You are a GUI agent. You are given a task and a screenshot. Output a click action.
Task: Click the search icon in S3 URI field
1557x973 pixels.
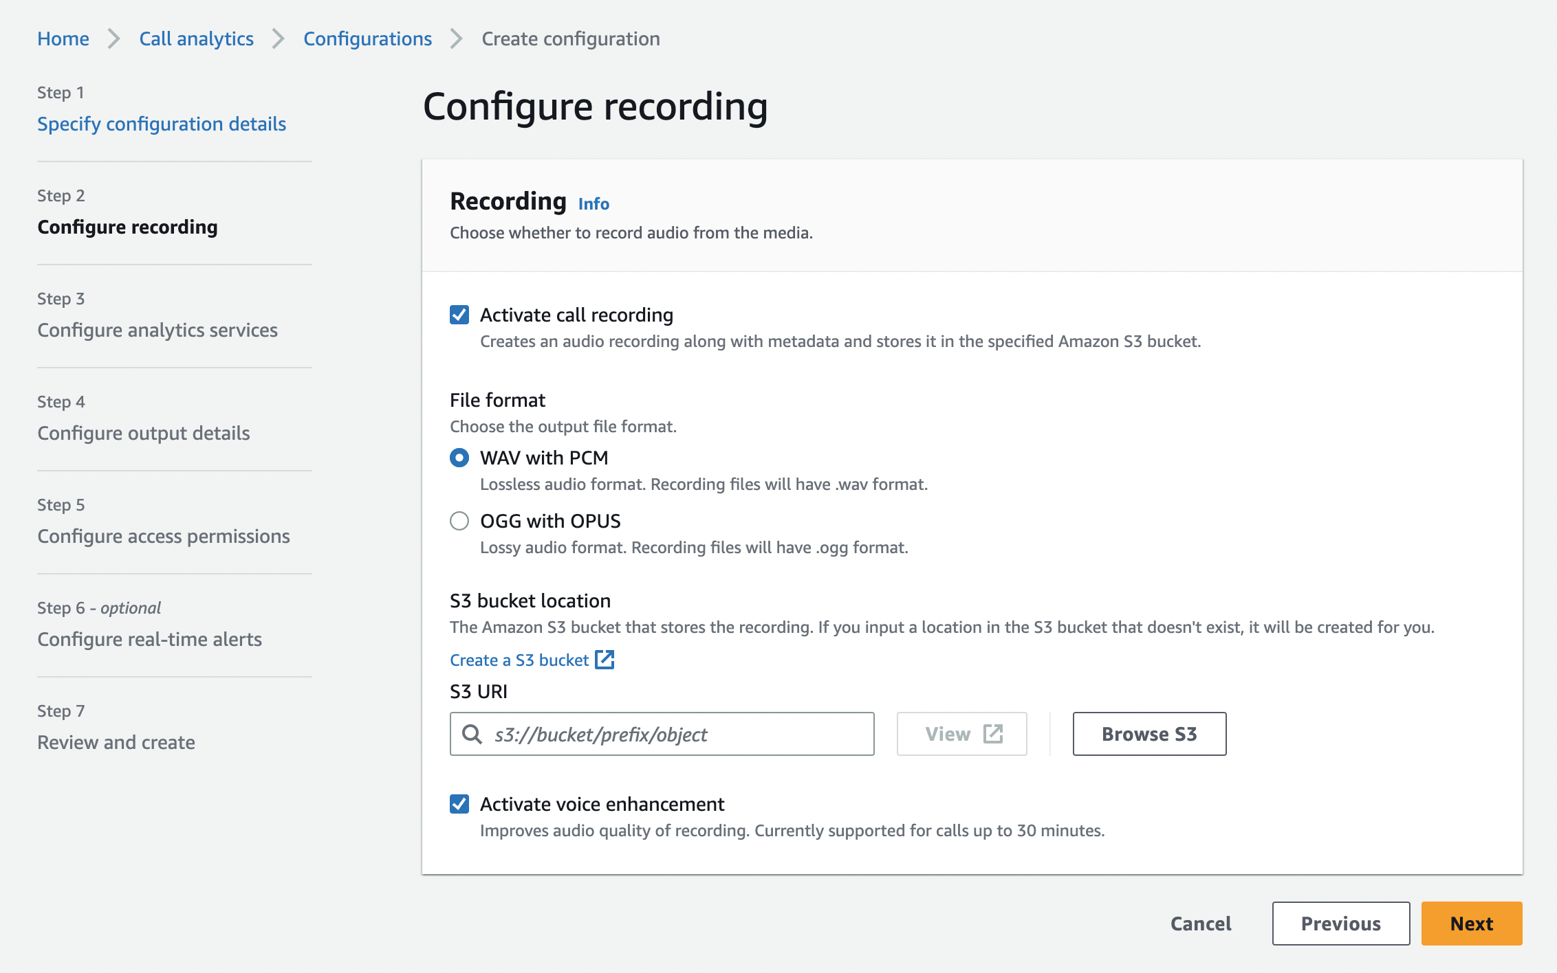tap(472, 734)
